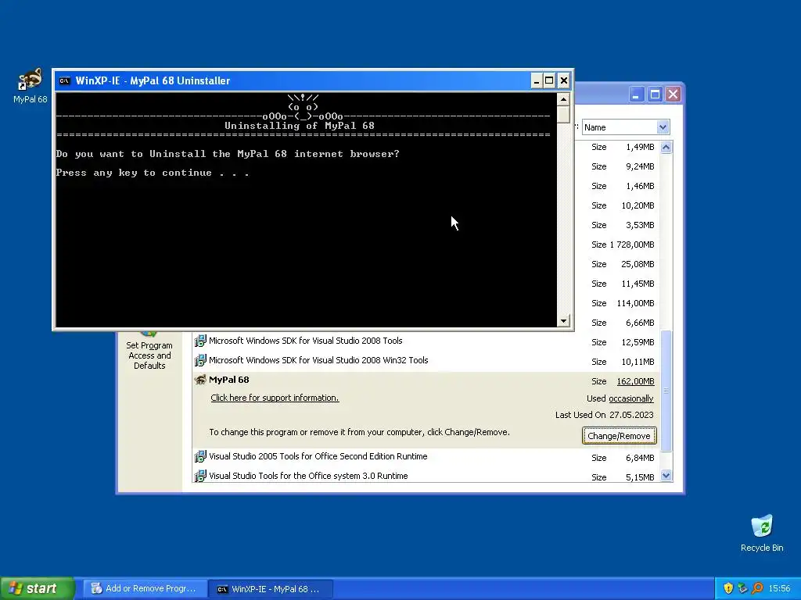801x600 pixels.
Task: Click the 25,08MB size entry
Action: [638, 264]
